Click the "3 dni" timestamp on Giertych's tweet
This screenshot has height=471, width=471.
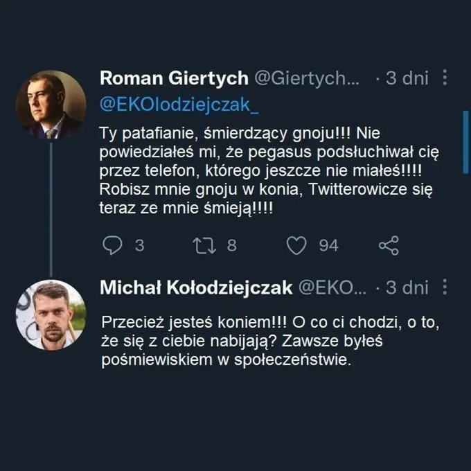tap(407, 78)
